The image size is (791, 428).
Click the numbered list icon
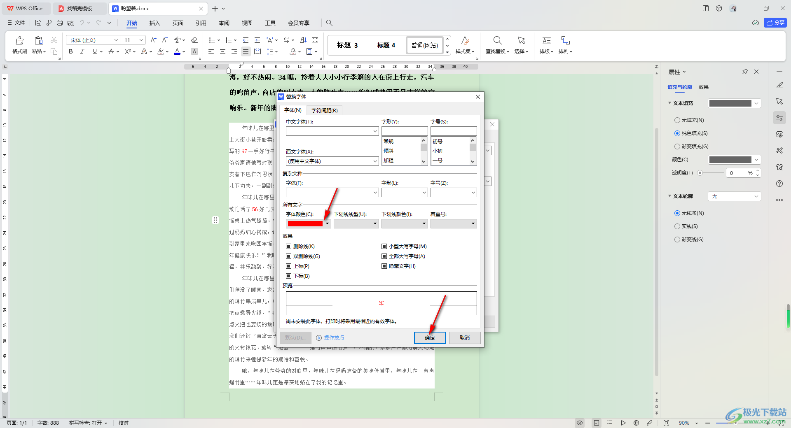(x=229, y=40)
